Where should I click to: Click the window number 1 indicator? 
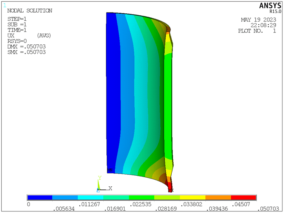[x=5, y=5]
